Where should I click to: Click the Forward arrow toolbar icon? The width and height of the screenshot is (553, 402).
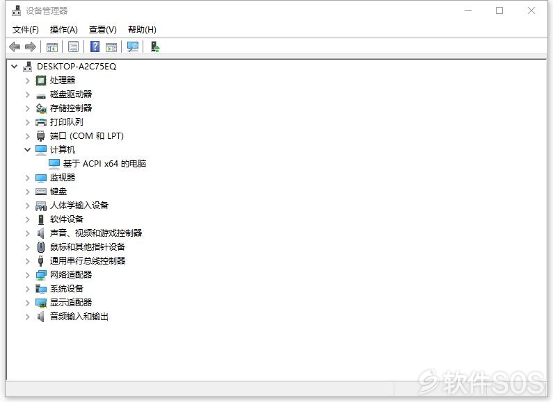(x=31, y=47)
